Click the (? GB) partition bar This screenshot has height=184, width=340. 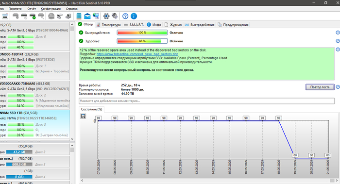19,177
